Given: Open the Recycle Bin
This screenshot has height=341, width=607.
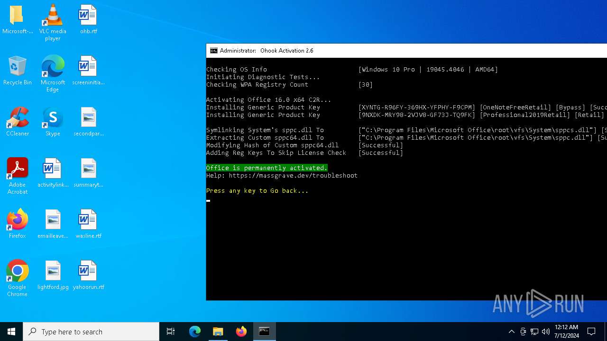Looking at the screenshot, I should point(18,71).
